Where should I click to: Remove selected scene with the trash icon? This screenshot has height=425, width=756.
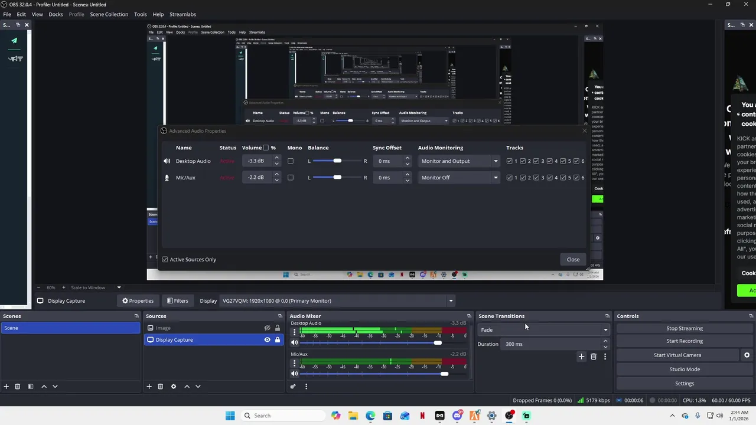17,387
